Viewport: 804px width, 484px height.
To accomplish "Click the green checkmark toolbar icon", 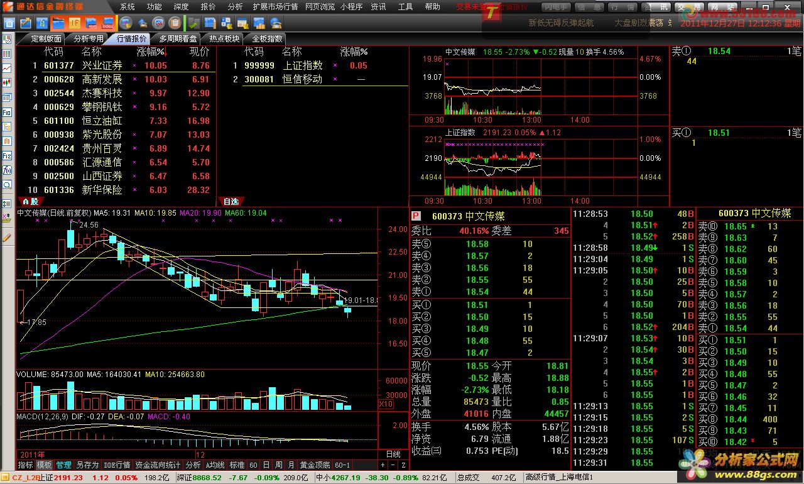I will 193,23.
